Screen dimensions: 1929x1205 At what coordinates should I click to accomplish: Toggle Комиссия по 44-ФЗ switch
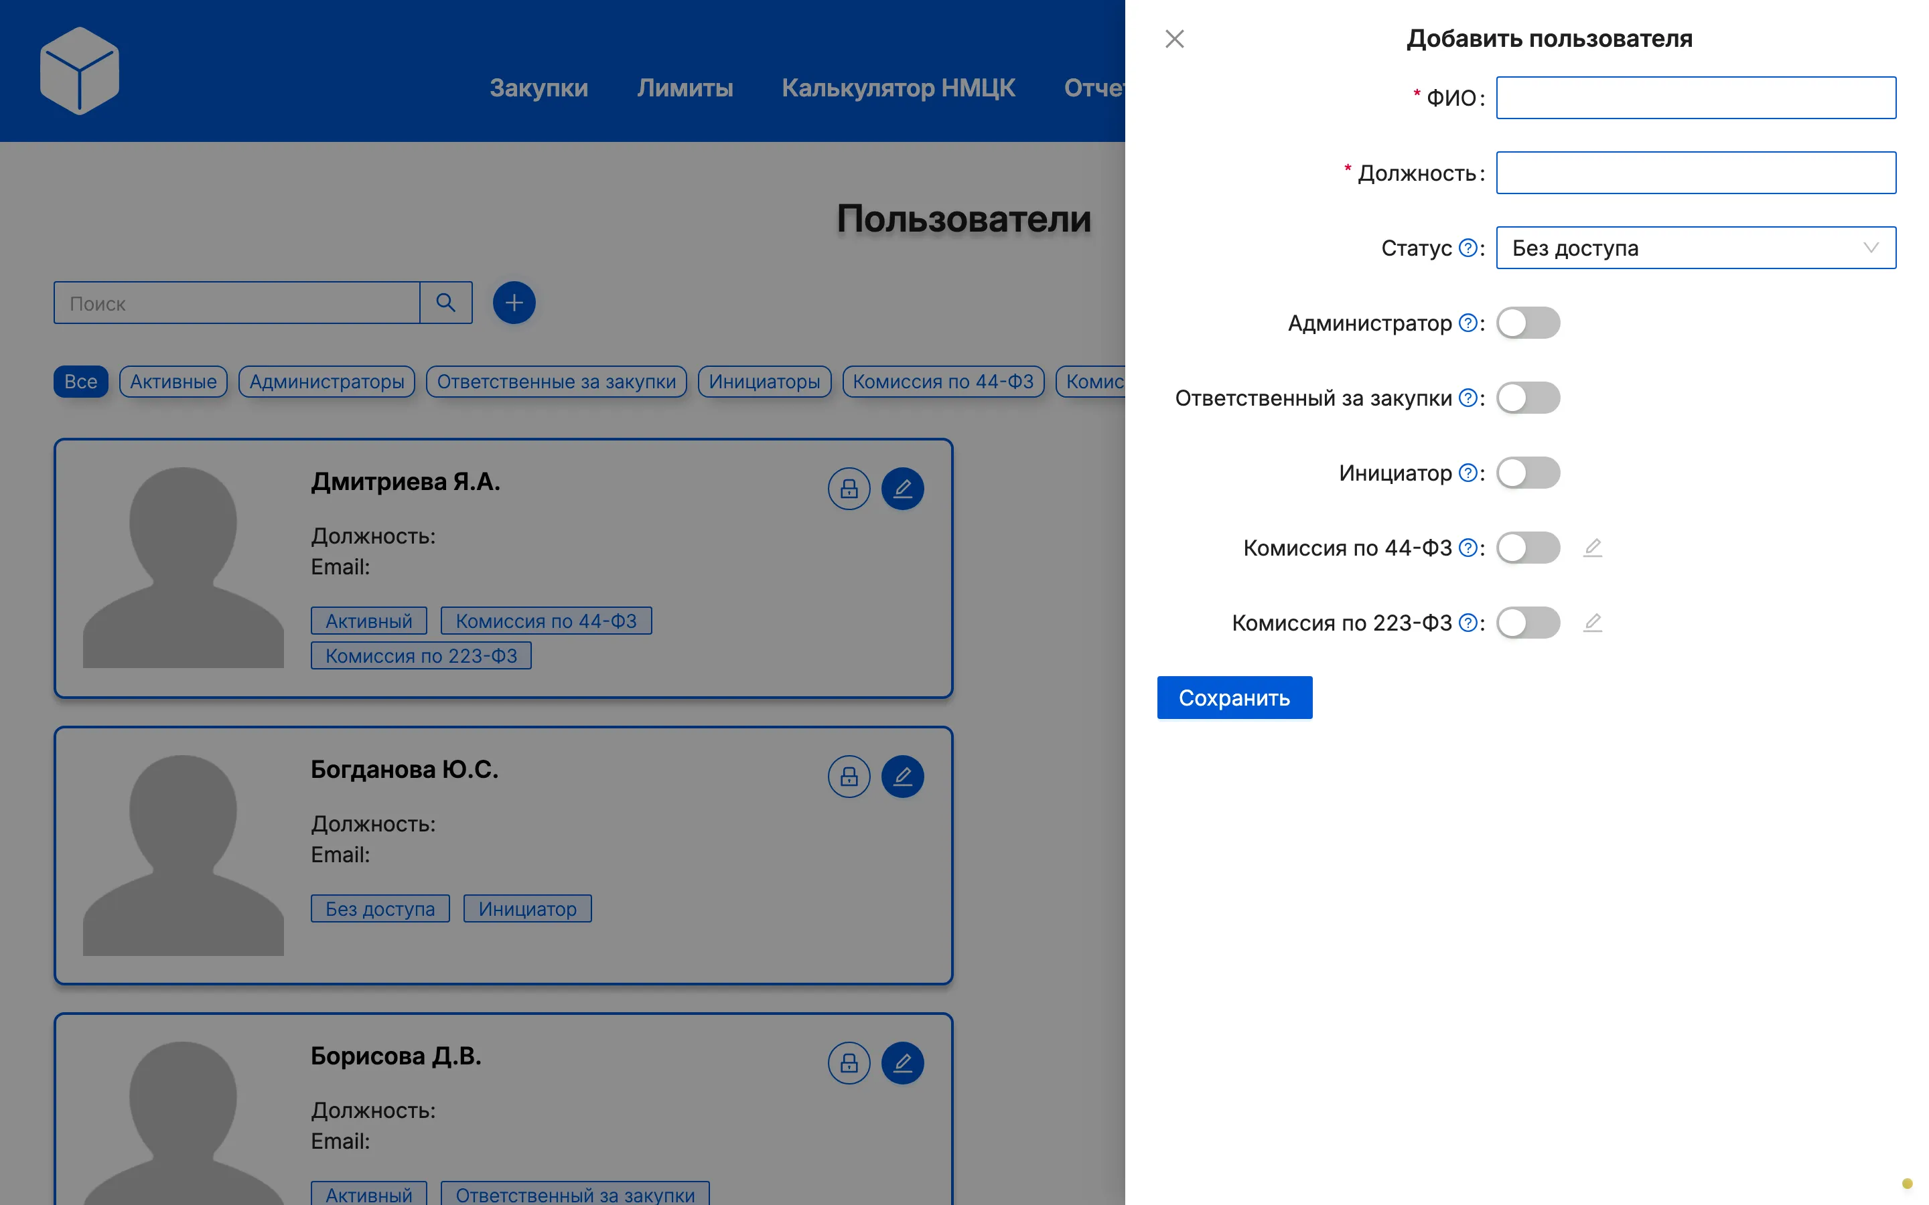coord(1528,548)
